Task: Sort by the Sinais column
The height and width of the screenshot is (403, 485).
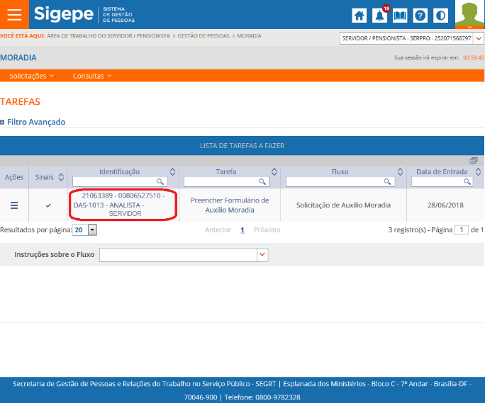Action: click(x=61, y=176)
